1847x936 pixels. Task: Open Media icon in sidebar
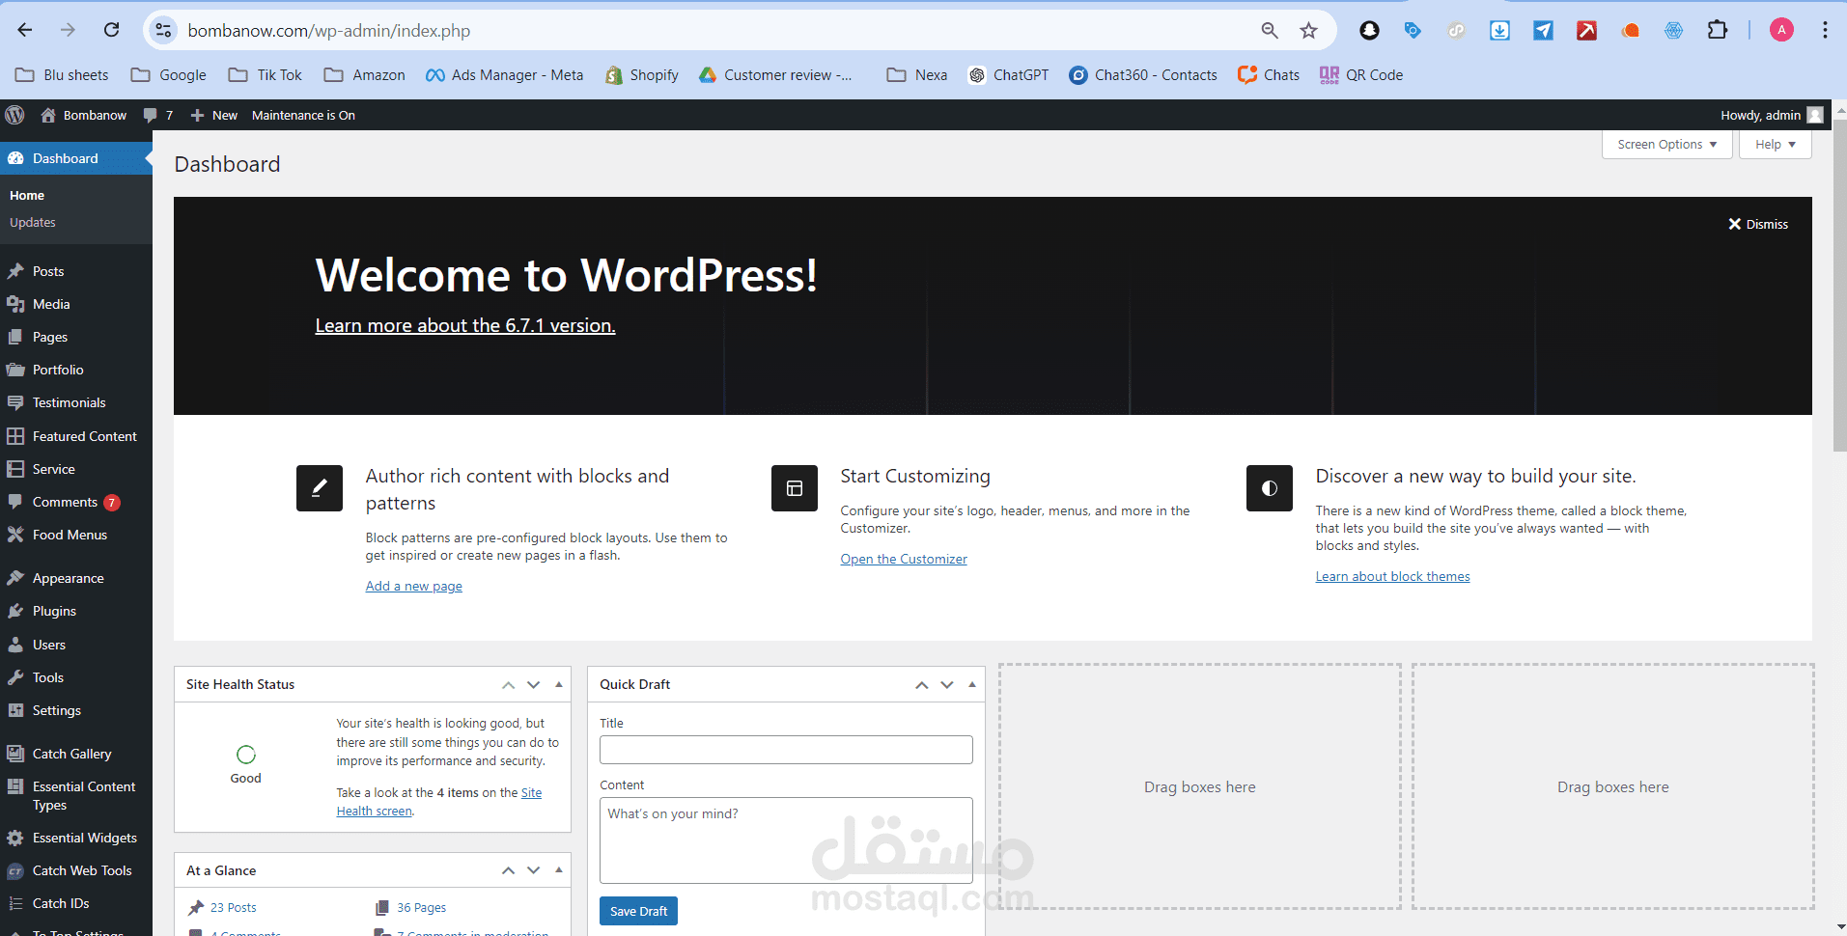tap(15, 304)
